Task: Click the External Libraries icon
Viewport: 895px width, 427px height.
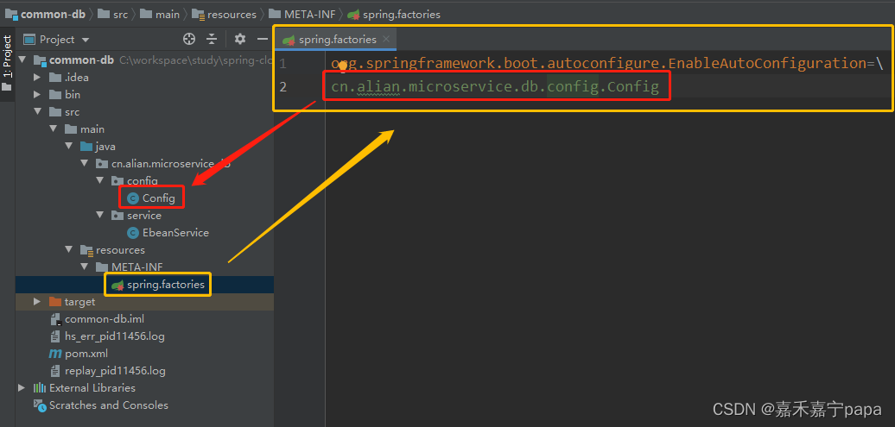Action: coord(40,387)
